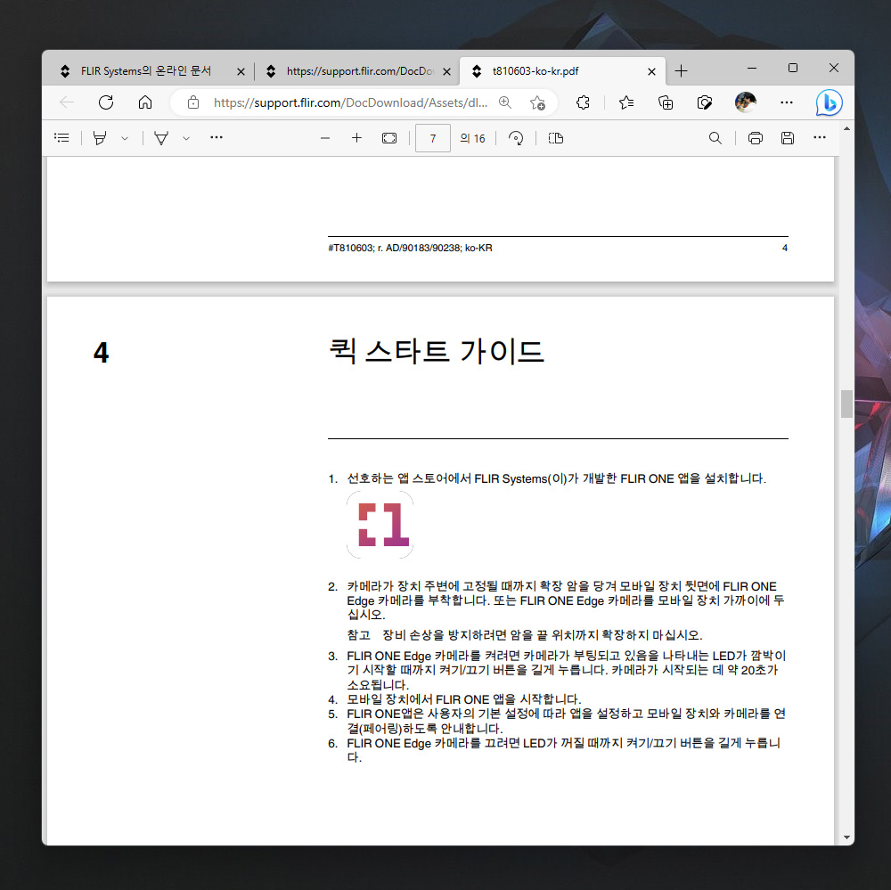Open the PDF table of contents panel
The image size is (891, 890).
click(x=61, y=137)
